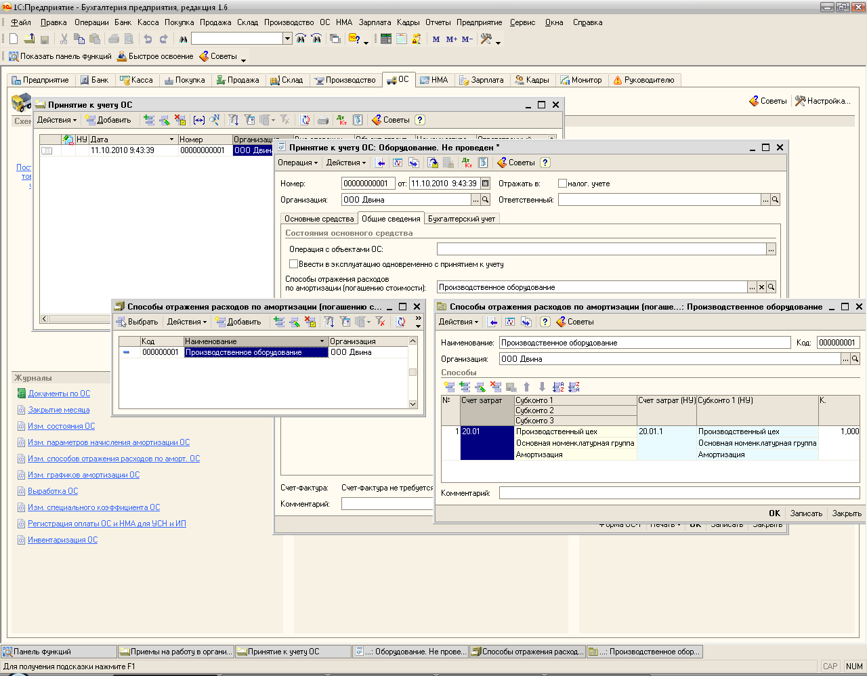Open the Документы по ОС journal link
Viewport: 867px width, 676px height.
pos(59,394)
